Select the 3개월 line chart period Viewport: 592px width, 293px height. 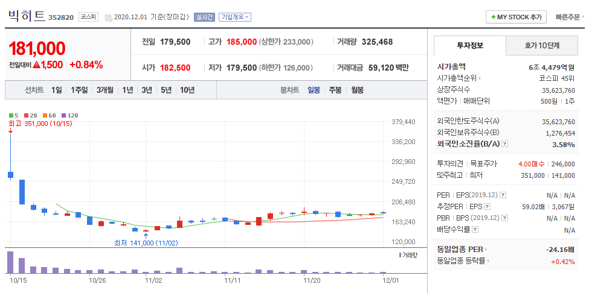pyautogui.click(x=105, y=90)
